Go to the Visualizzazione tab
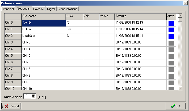 [x=68, y=9]
